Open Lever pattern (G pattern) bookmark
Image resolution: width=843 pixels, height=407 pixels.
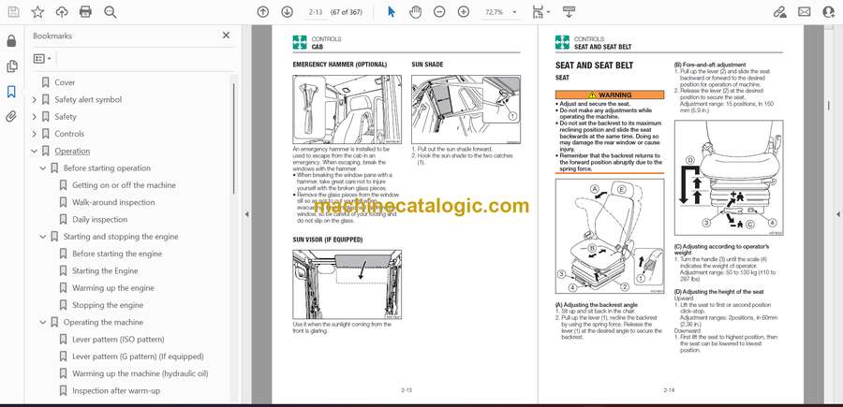[x=139, y=356]
